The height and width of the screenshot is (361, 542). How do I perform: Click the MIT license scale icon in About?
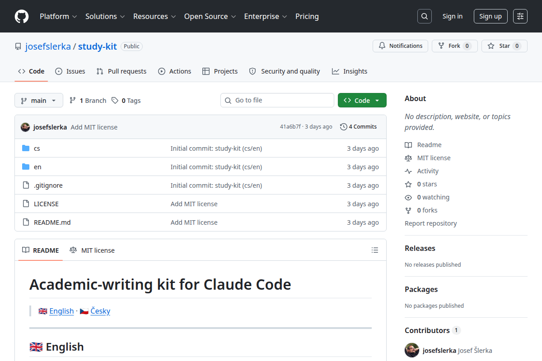tap(408, 158)
